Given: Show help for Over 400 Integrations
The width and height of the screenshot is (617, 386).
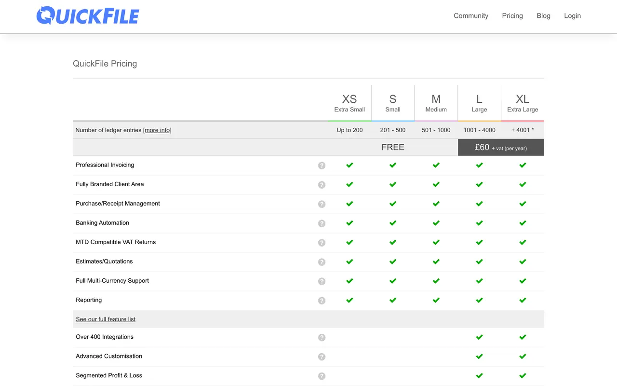Looking at the screenshot, I should (322, 338).
